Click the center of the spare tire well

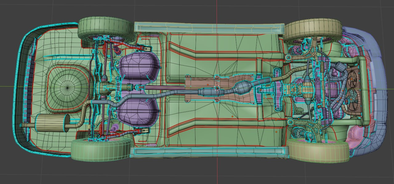tap(67, 87)
